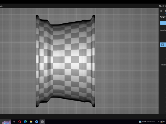Switch to the Environment & lighting sun tab
The image size is (166, 124).
coord(161,11)
